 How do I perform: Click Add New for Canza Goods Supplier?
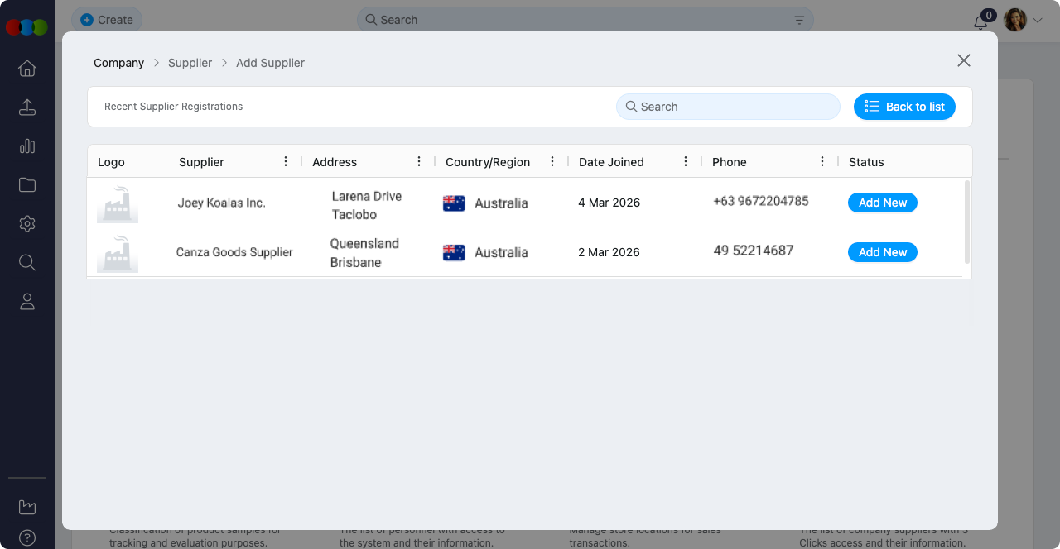click(x=882, y=252)
